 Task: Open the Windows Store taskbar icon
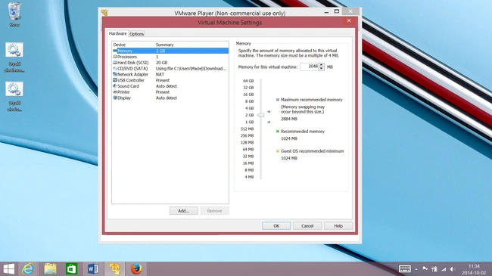[72, 269]
